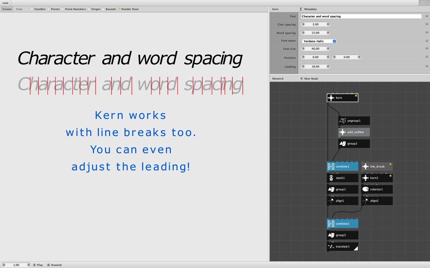The width and height of the screenshot is (430, 268).
Task: Click the group1 node icon
Action: pyautogui.click(x=331, y=189)
